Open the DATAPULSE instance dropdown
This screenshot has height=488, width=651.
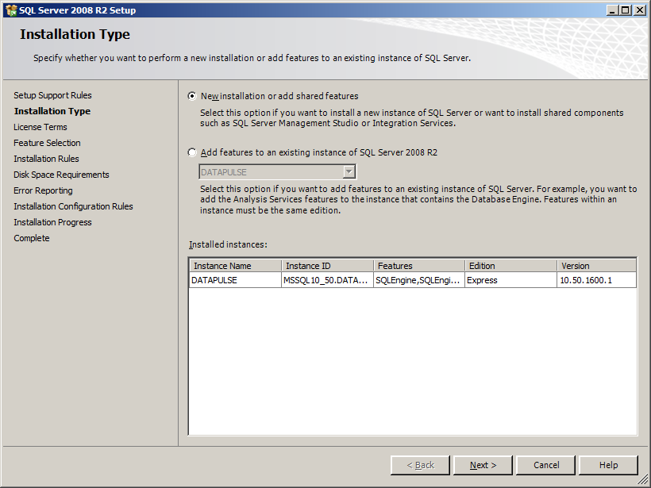pyautogui.click(x=349, y=172)
